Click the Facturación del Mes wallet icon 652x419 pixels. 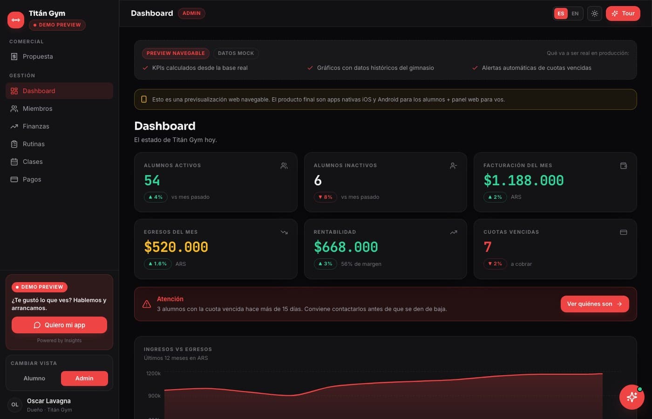point(624,166)
